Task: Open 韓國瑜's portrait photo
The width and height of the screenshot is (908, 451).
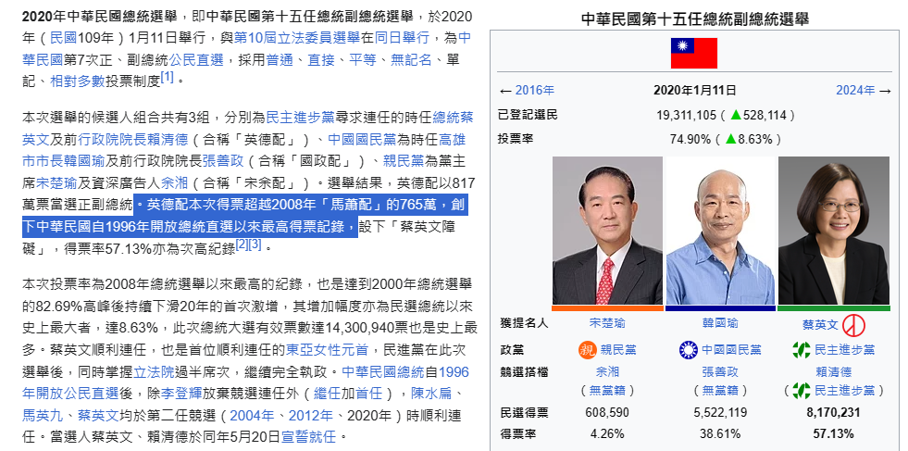Action: coord(720,231)
